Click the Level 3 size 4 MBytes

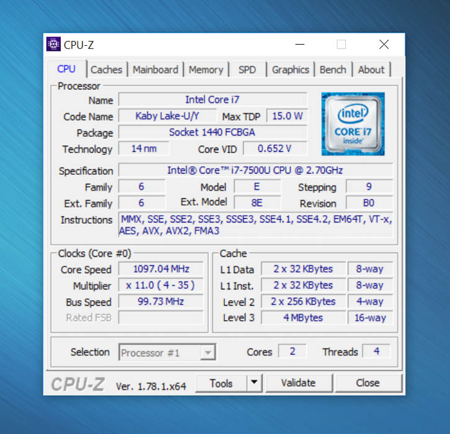click(303, 317)
